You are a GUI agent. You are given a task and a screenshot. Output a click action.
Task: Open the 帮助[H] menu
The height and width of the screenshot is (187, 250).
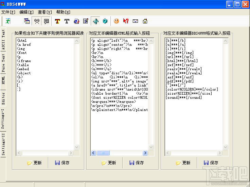[63, 12]
